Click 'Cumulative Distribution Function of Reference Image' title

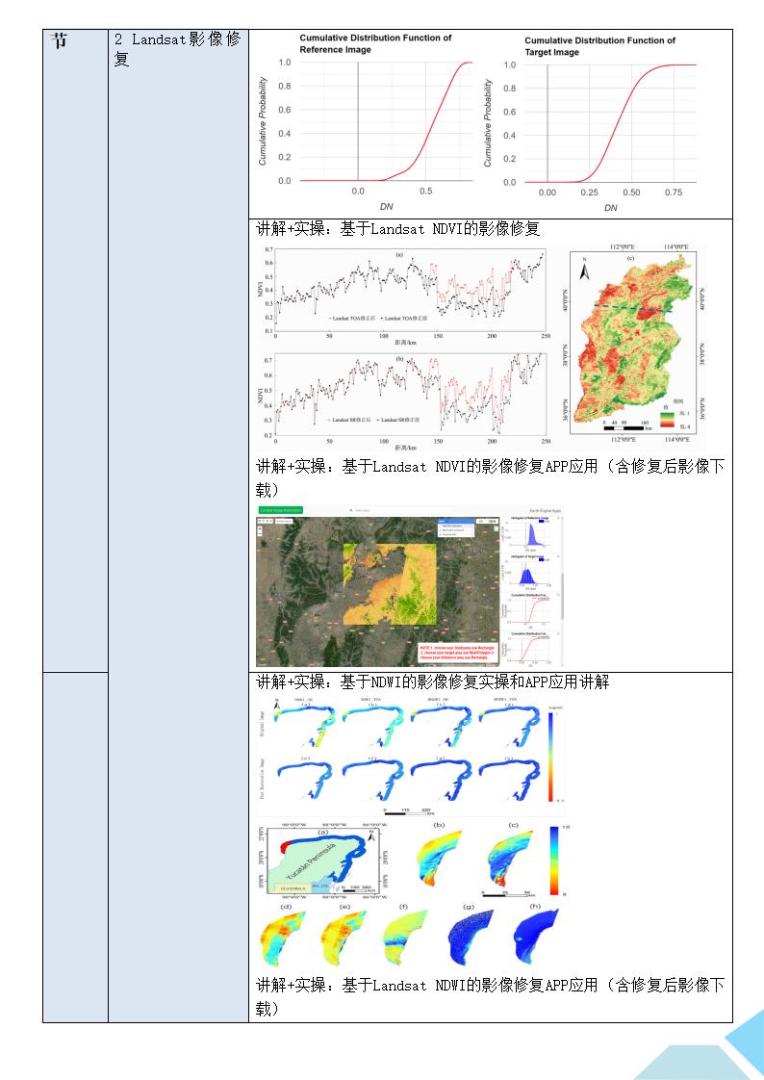[x=375, y=43]
